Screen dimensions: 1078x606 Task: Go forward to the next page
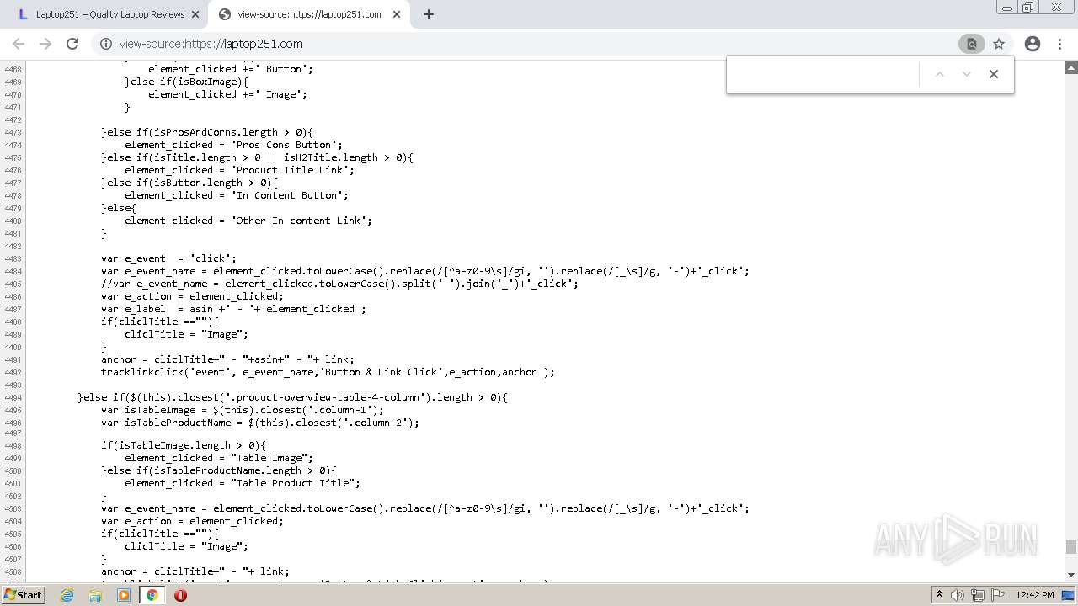click(x=45, y=44)
